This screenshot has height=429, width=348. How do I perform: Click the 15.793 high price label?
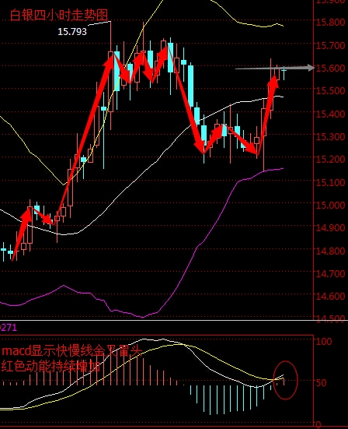72,32
